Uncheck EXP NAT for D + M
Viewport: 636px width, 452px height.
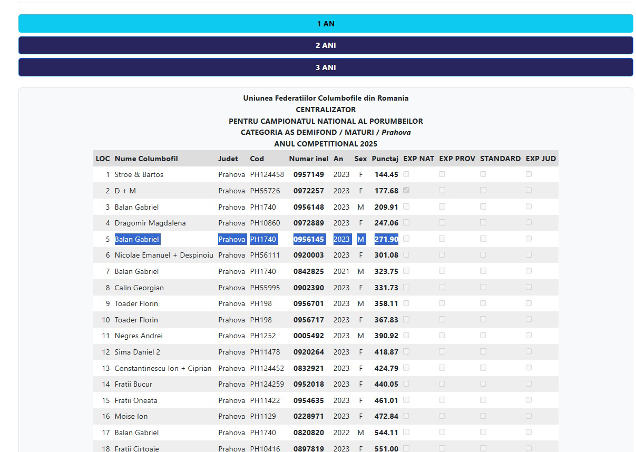pos(406,190)
